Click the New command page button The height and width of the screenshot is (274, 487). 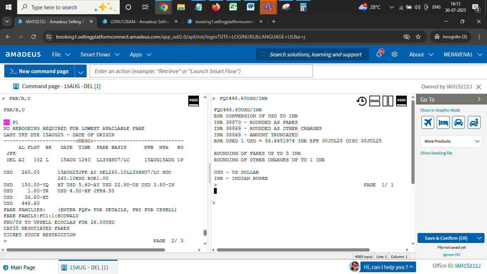pos(40,71)
